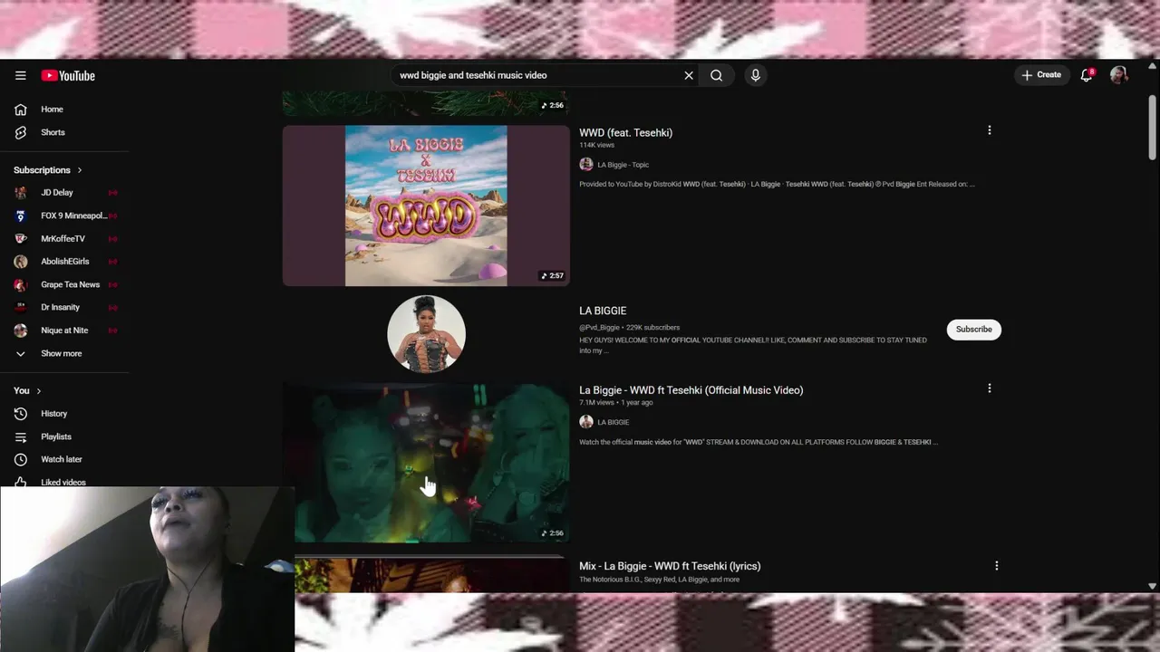Open the Mix lyrics thumbnail
Screen dimensions: 1160x652
pyautogui.click(x=430, y=576)
